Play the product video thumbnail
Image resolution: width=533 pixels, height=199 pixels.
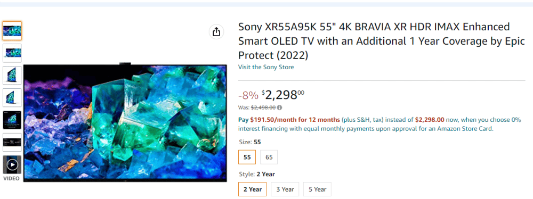pos(12,165)
